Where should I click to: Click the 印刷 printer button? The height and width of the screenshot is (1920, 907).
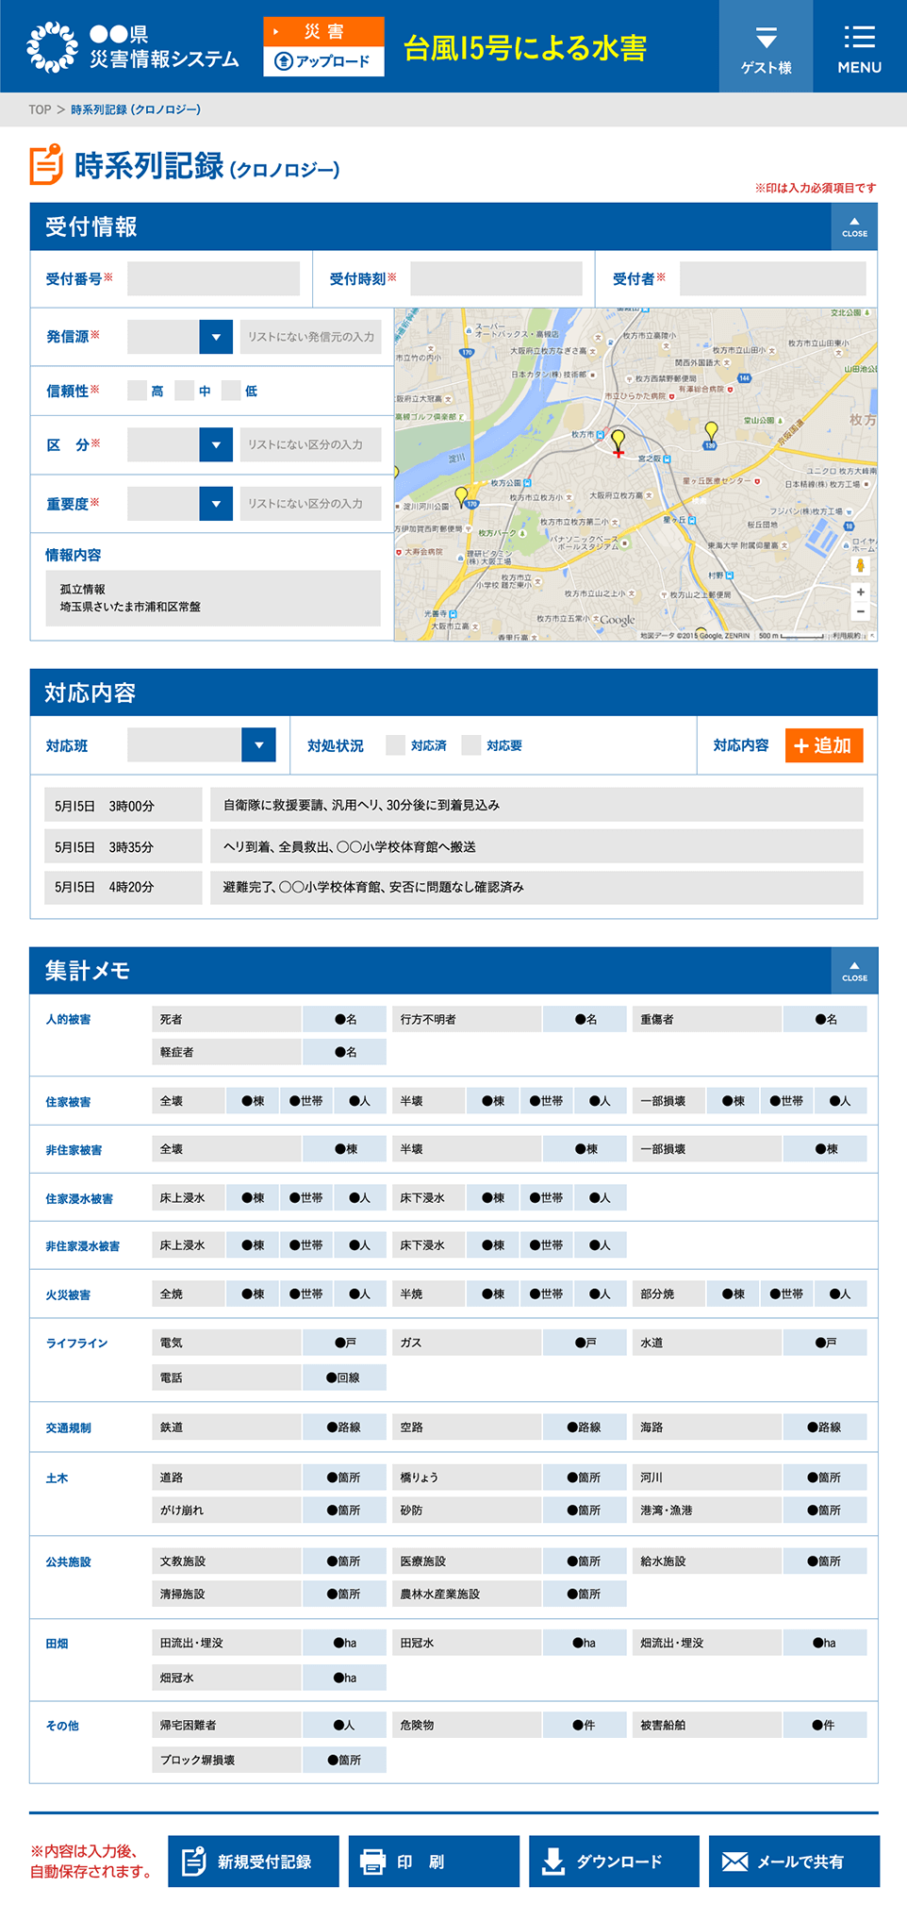(x=433, y=1861)
